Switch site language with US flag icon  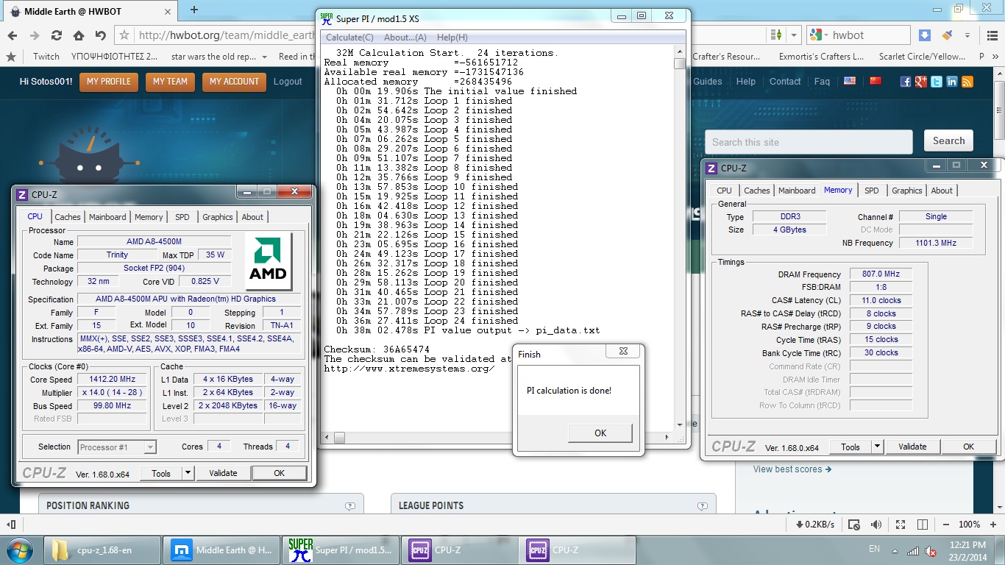(850, 81)
